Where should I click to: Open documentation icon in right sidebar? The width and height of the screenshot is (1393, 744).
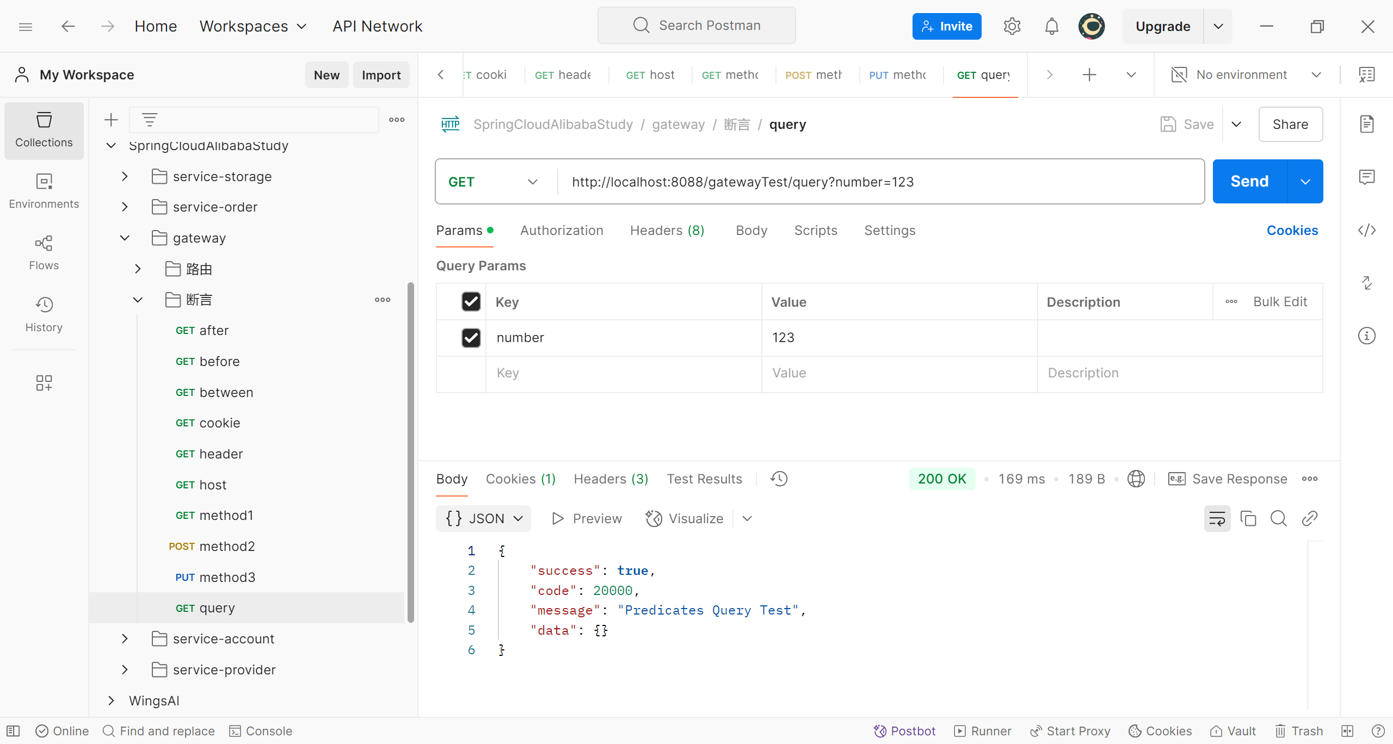point(1367,125)
